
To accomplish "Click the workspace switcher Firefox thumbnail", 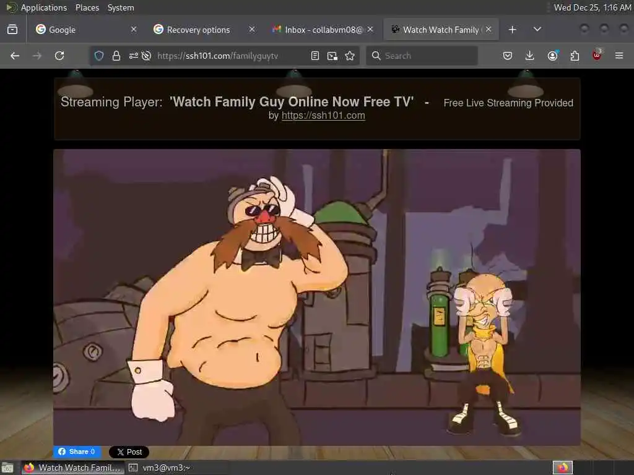I will click(563, 468).
